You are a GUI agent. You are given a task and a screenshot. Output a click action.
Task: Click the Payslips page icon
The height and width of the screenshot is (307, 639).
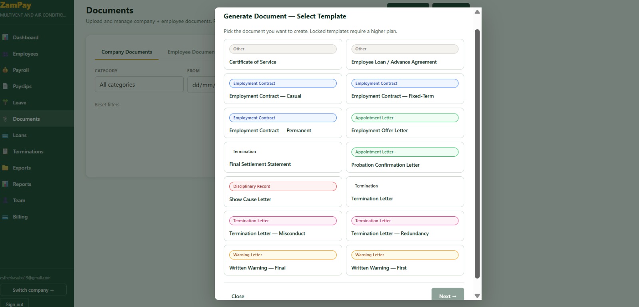5,86
